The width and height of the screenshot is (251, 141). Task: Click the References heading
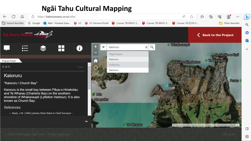click(13, 107)
